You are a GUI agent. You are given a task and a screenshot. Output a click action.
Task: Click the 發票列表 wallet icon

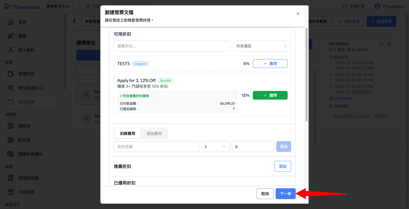[x=11, y=74]
